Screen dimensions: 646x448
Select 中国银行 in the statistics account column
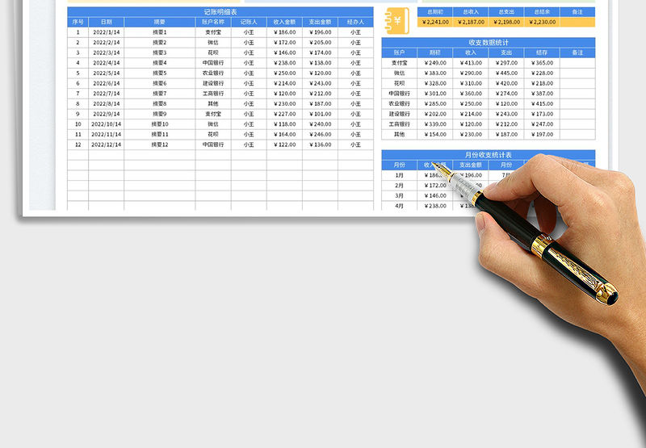pyautogui.click(x=399, y=94)
